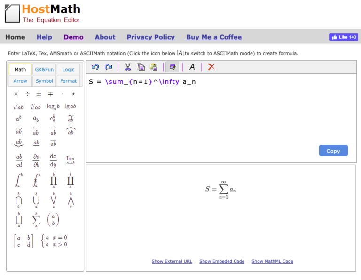Open the About page link
The width and height of the screenshot is (361, 280).
[105, 37]
